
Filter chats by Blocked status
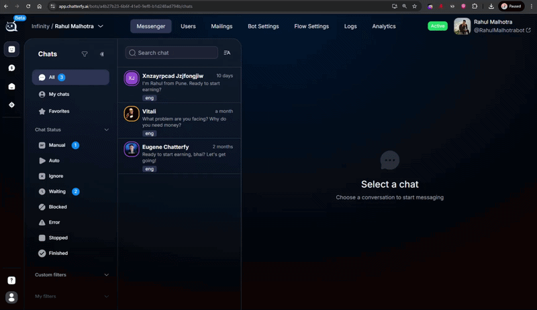pyautogui.click(x=70, y=207)
